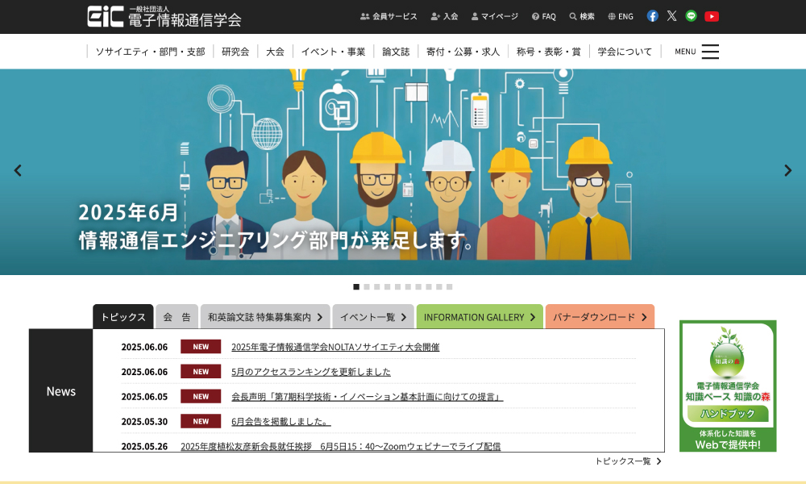This screenshot has height=484, width=806.
Task: Go to previous slide with left arrow
Action: [18, 170]
